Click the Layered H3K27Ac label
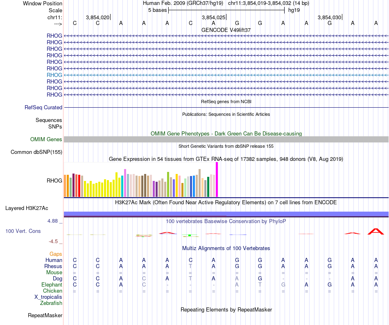Screen dimensions: 389x325 (x=27, y=208)
